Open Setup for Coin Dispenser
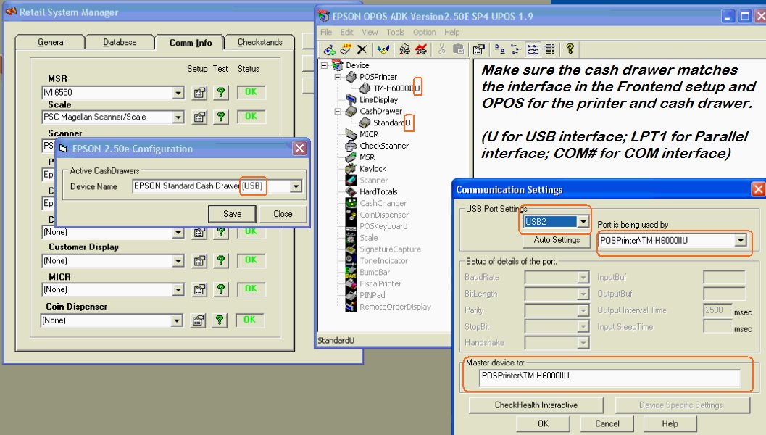 (x=198, y=320)
